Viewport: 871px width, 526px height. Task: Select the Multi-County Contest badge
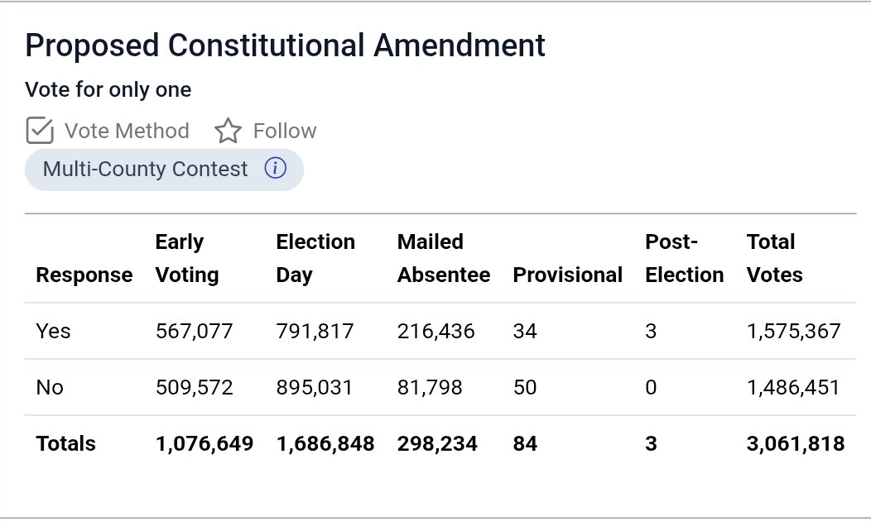[165, 170]
